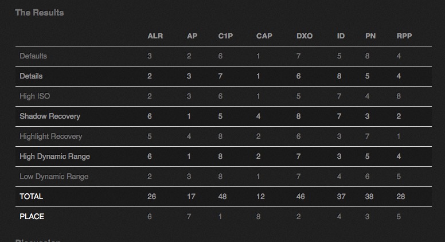
Task: Click the CAP total value 12
Action: tap(260, 196)
